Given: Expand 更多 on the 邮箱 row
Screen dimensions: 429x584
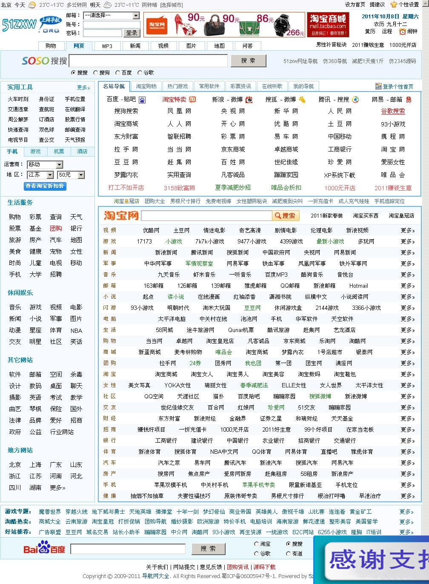Looking at the screenshot, I should (408, 286).
